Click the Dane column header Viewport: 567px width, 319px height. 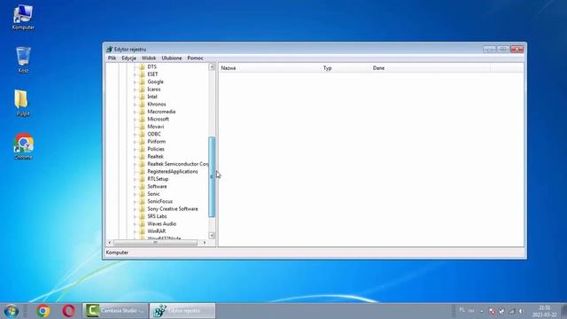coord(431,68)
